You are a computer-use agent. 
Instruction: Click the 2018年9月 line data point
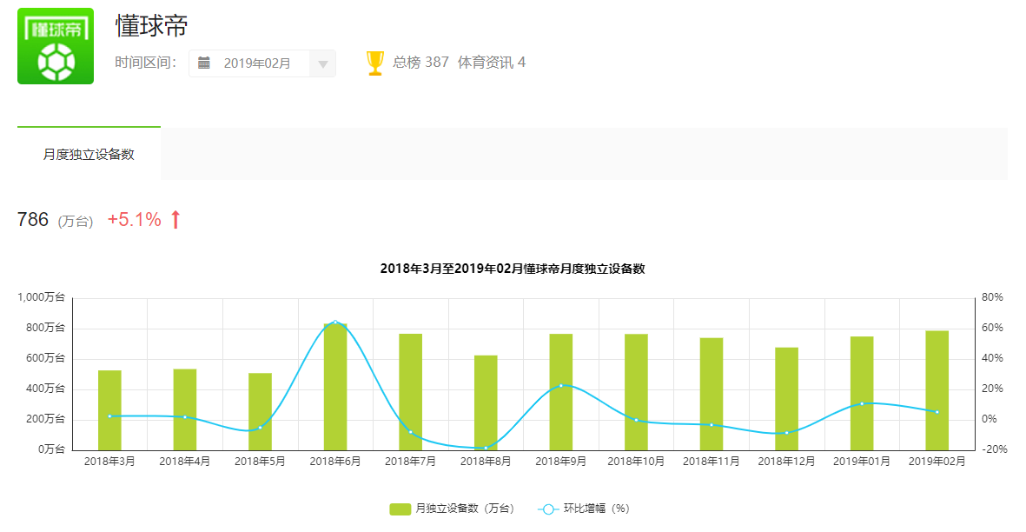pyautogui.click(x=560, y=385)
